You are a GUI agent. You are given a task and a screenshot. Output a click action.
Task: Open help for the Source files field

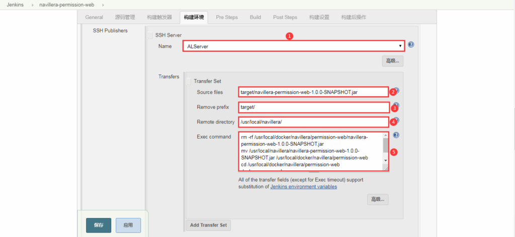(x=397, y=91)
